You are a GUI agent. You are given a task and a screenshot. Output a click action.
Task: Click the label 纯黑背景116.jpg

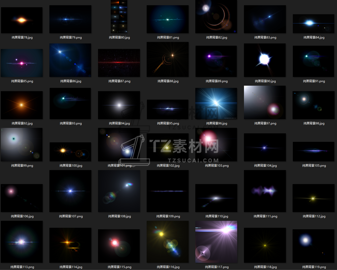tap(168, 267)
